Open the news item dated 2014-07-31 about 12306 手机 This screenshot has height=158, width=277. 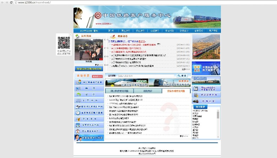coord(129,59)
